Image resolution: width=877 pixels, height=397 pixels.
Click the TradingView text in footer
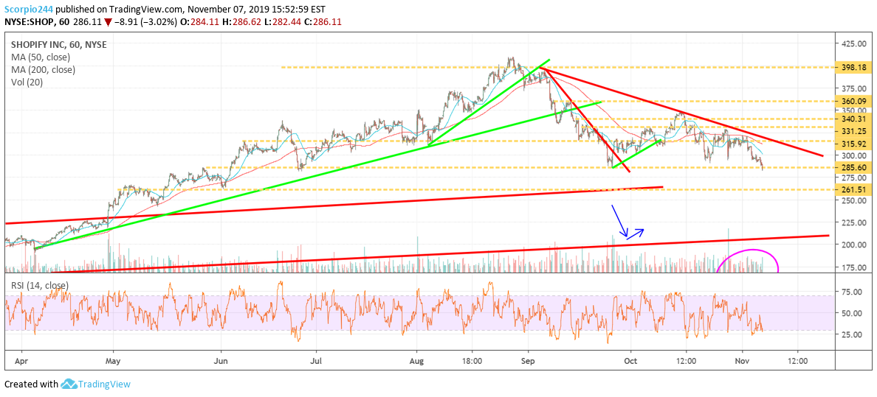(105, 384)
